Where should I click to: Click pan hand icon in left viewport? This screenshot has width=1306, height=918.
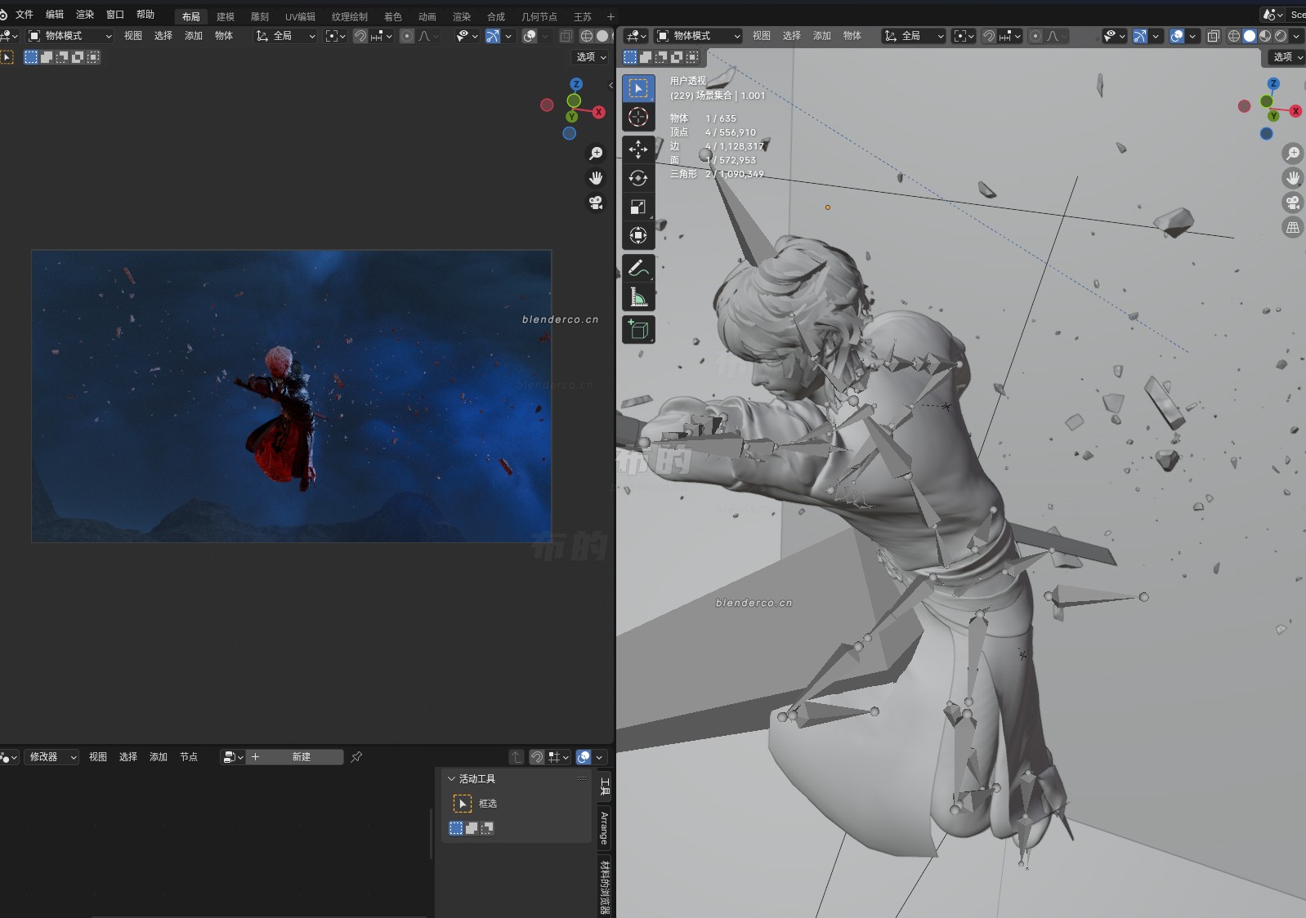596,178
